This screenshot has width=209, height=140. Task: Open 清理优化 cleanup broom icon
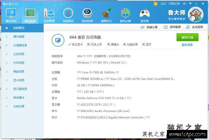(x=106, y=15)
